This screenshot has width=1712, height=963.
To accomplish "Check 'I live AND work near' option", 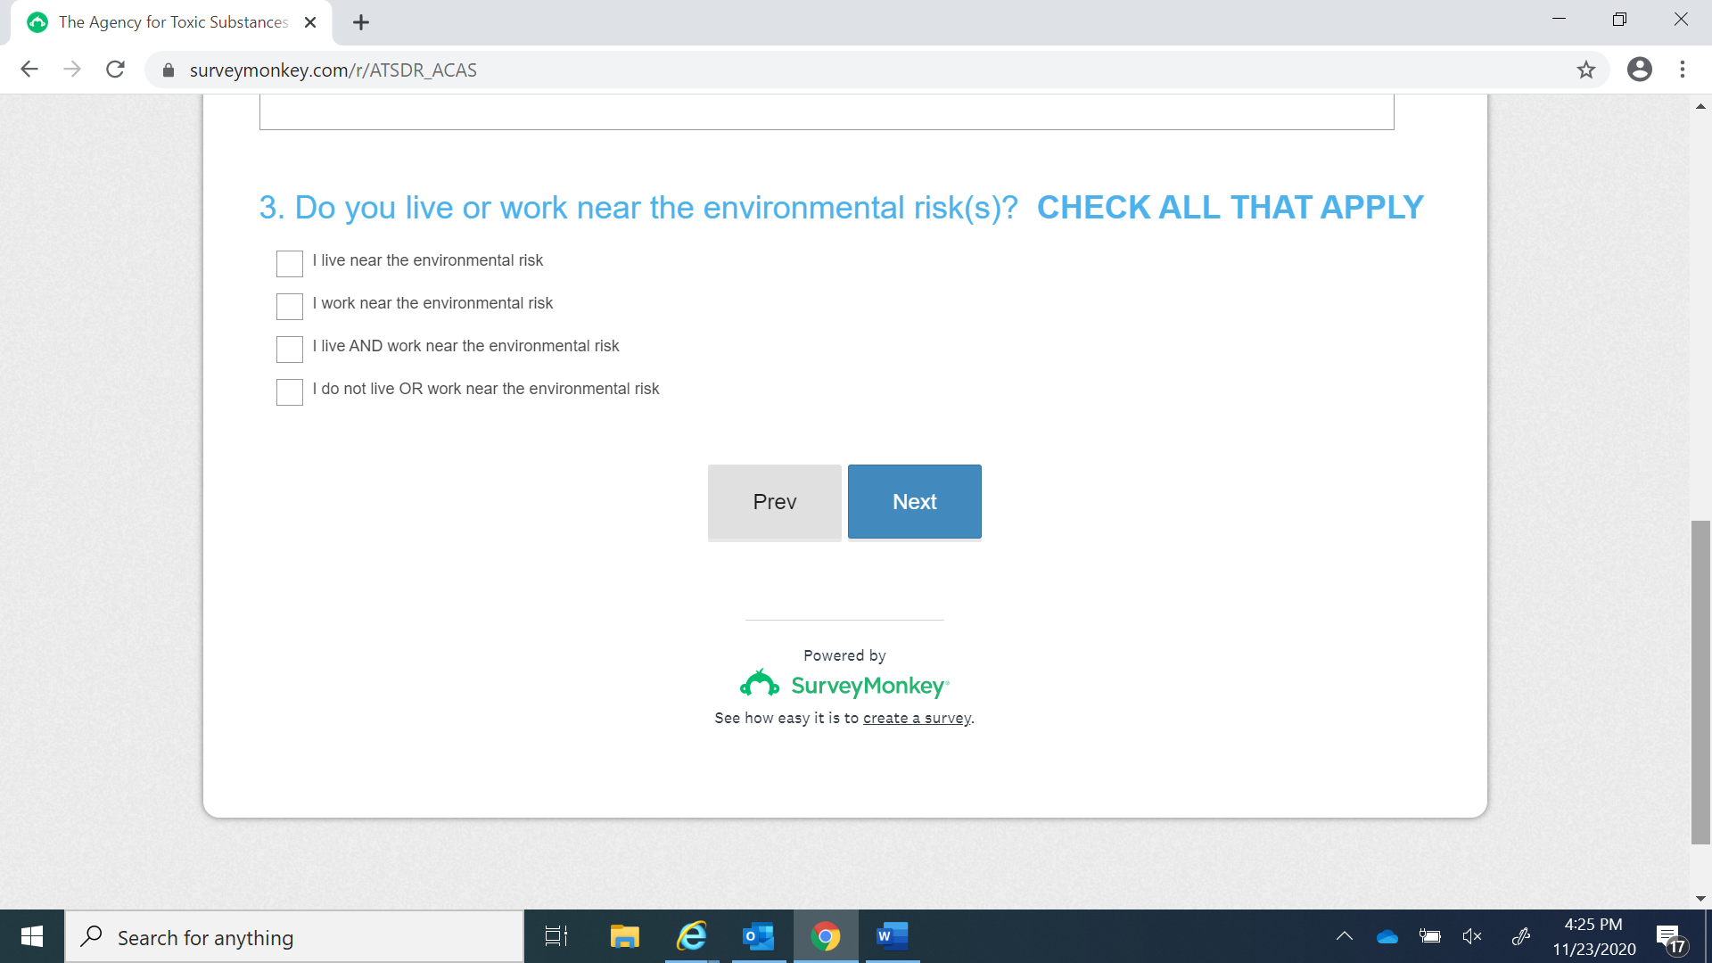I will pyautogui.click(x=290, y=349).
